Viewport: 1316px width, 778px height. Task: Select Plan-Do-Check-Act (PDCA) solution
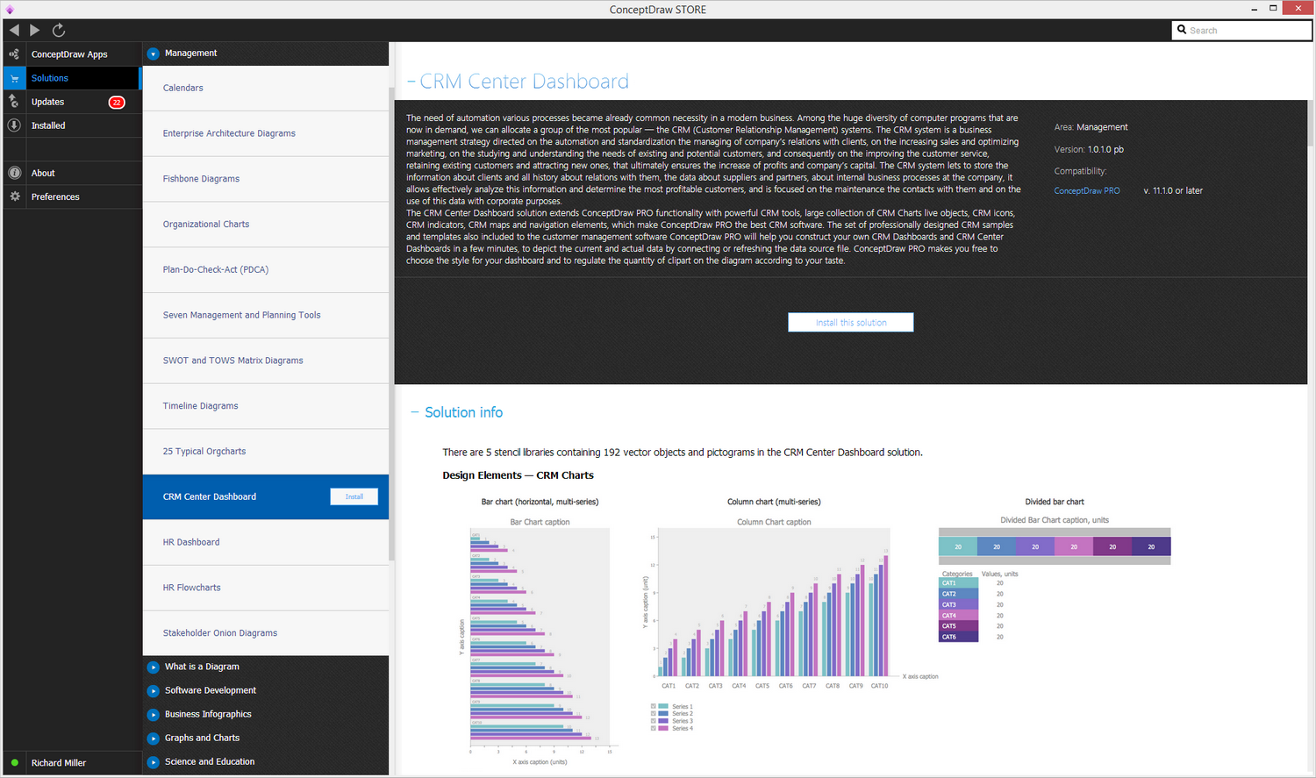pos(266,270)
